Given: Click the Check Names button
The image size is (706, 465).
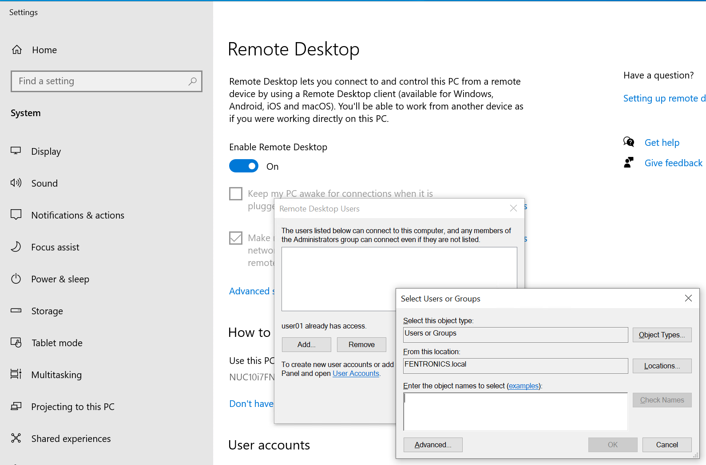Looking at the screenshot, I should coord(662,400).
